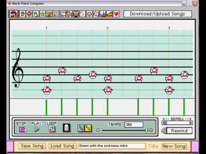Decrease tempo with the minus button
The image size is (206, 154).
(98, 130)
